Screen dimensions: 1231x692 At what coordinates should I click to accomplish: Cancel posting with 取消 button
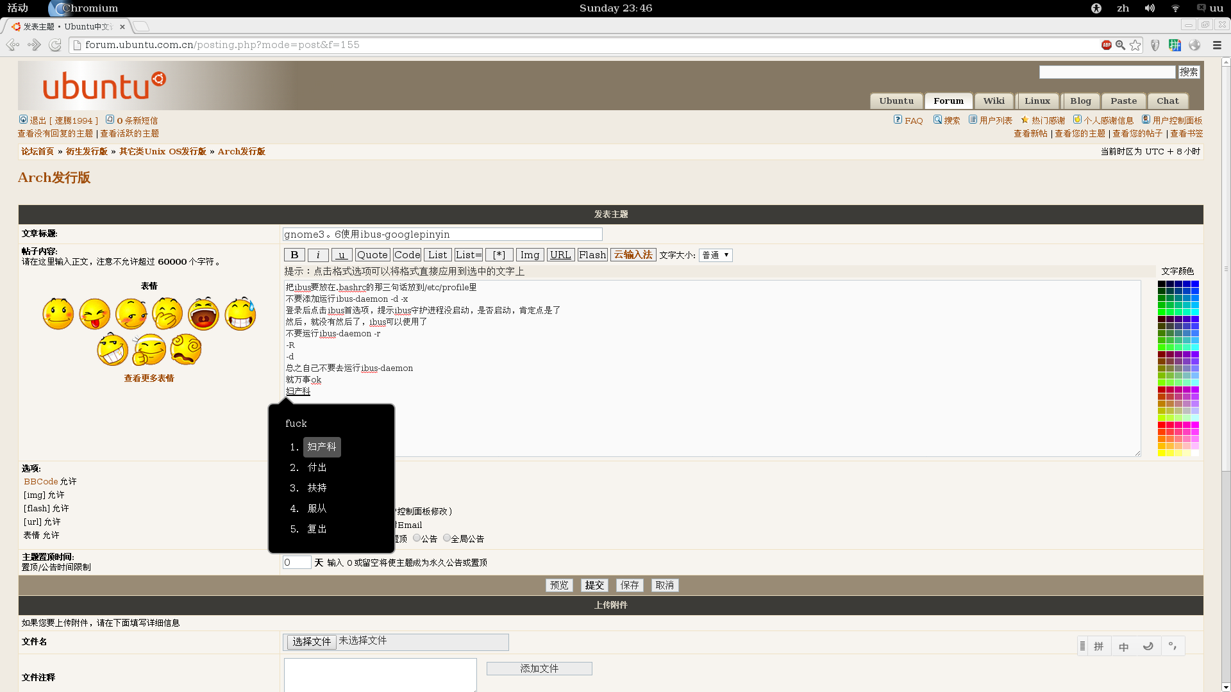665,585
